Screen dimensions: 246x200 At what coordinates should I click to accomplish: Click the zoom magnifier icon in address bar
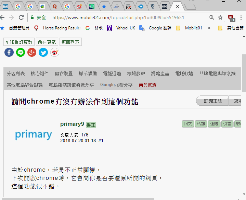(x=212, y=17)
